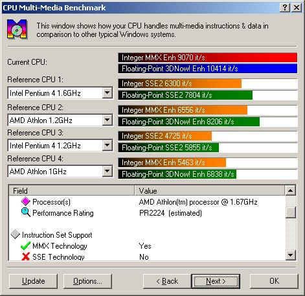Click the gray diamond Instruction Set Support icon
Screen dimensions: 305x296
(x=15, y=234)
